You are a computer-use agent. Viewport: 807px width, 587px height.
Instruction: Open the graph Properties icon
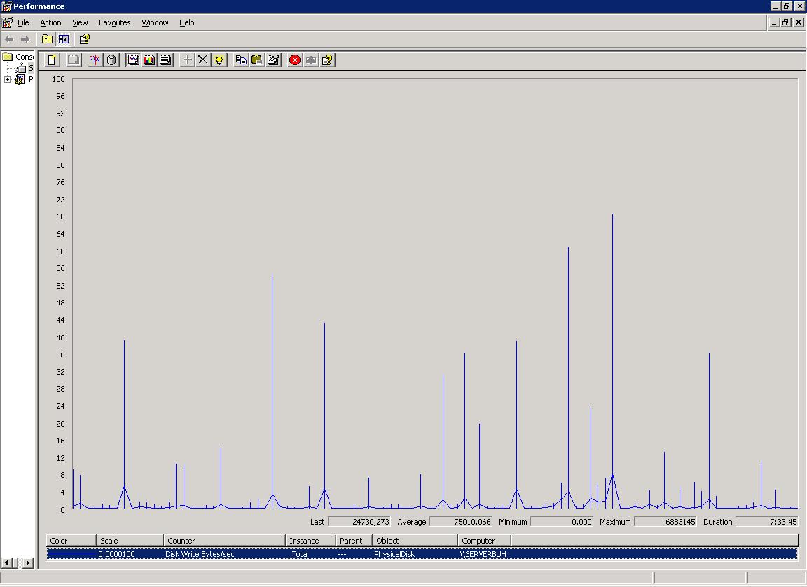click(274, 60)
